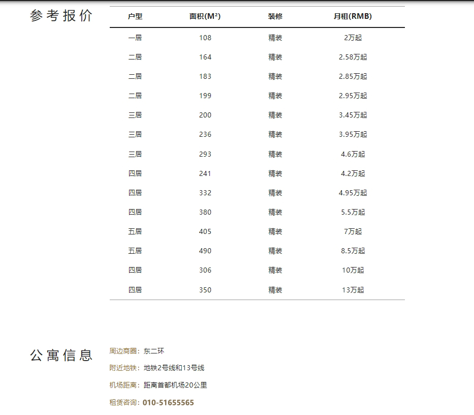The height and width of the screenshot is (415, 474).
Task: Click 五居 in the 490 row
Action: [135, 251]
